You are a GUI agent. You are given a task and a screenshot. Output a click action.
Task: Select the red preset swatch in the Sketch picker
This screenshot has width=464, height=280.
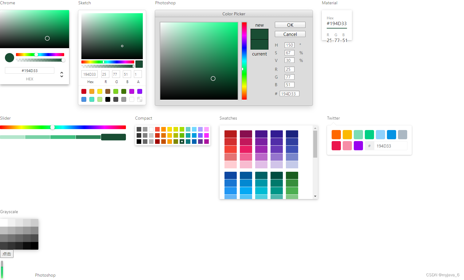[84, 91]
